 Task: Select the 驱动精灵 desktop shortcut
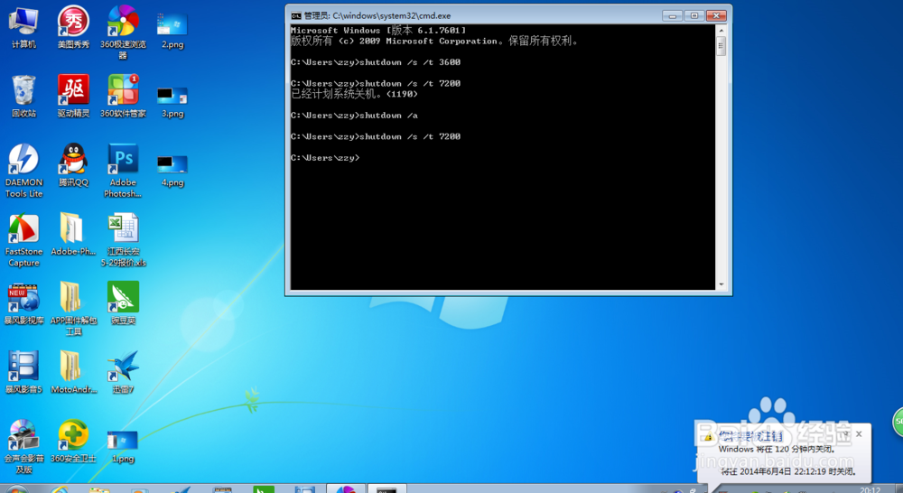pos(73,97)
